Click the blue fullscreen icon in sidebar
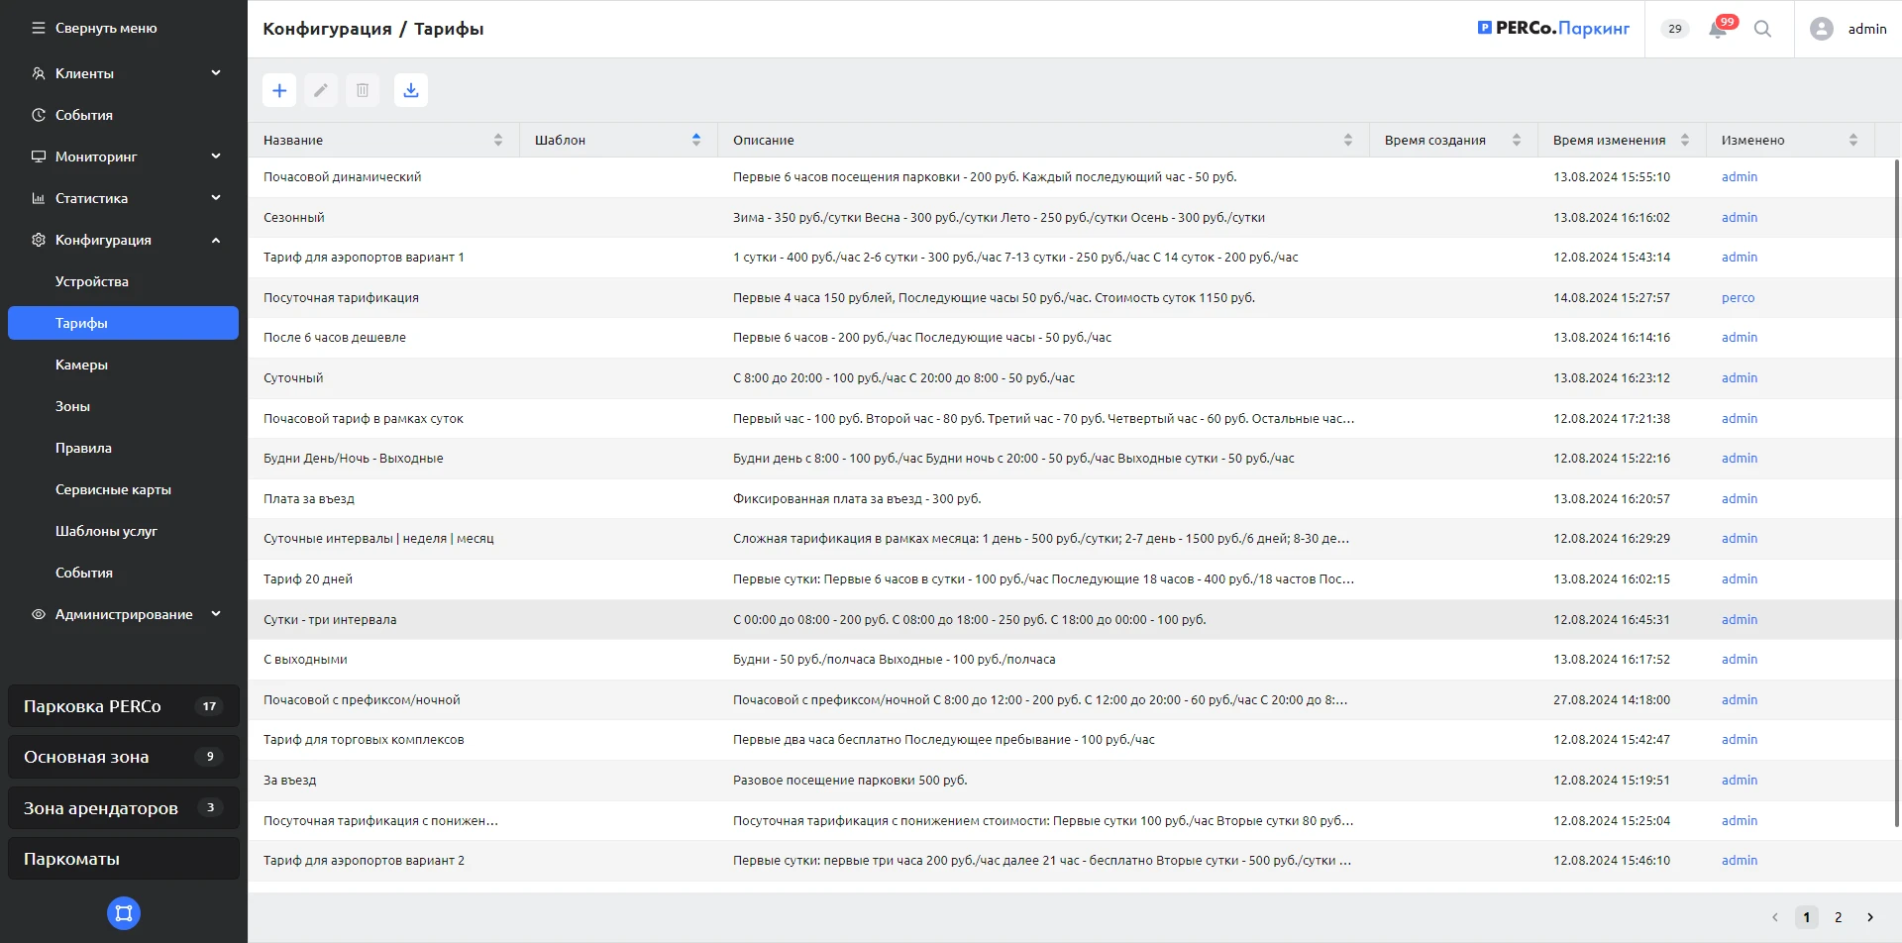Screen dimensions: 1902x943 tap(124, 913)
